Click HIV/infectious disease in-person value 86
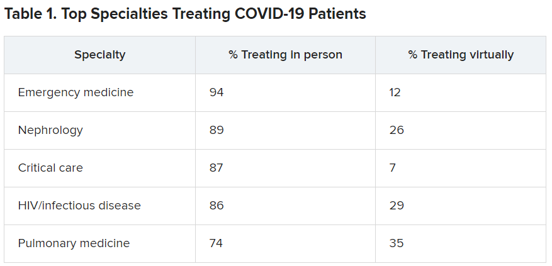This screenshot has height=266, width=552. click(217, 206)
